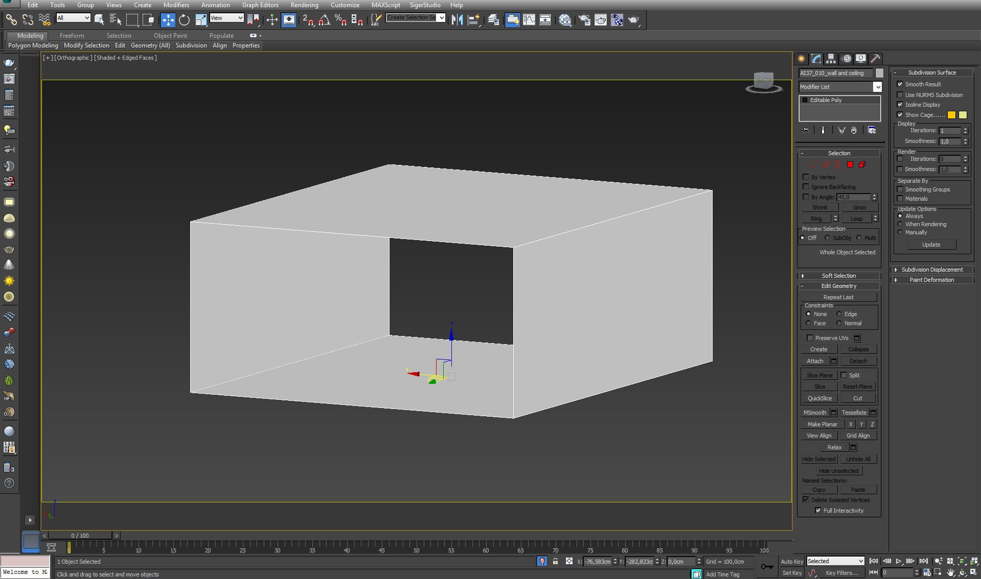Open Select by Name list tool
Image resolution: width=981 pixels, height=579 pixels.
click(x=116, y=20)
